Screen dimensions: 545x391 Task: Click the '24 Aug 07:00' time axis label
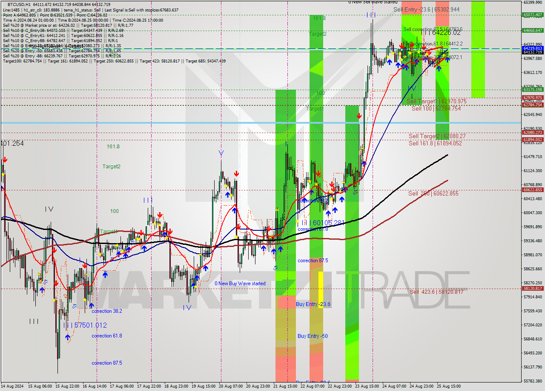[x=394, y=386]
